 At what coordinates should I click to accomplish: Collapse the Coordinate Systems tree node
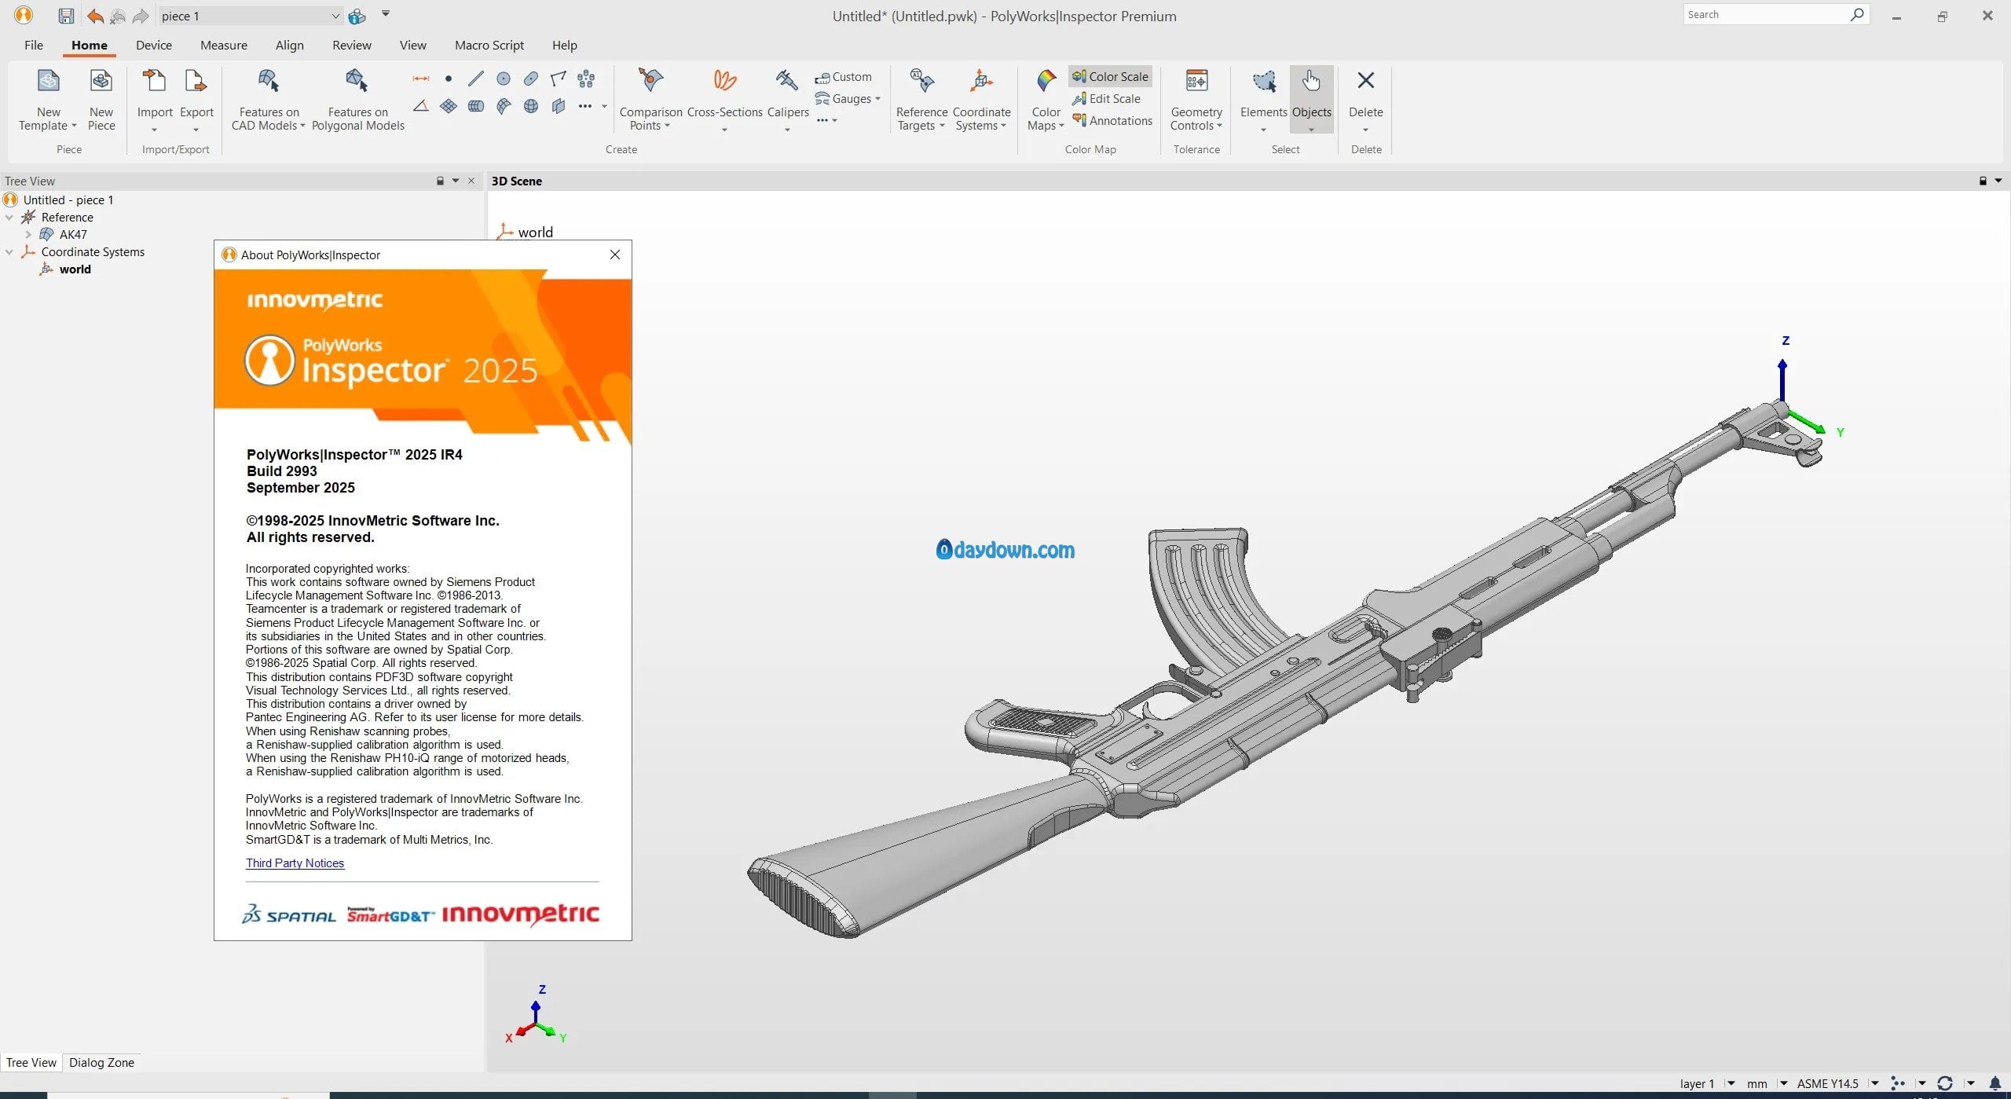pos(9,252)
